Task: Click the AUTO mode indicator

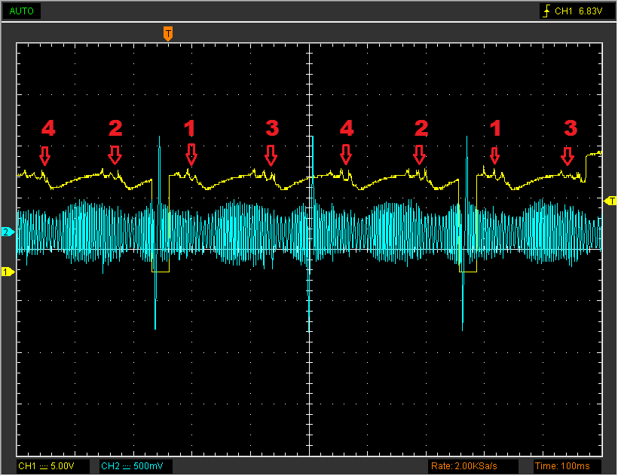Action: (21, 12)
